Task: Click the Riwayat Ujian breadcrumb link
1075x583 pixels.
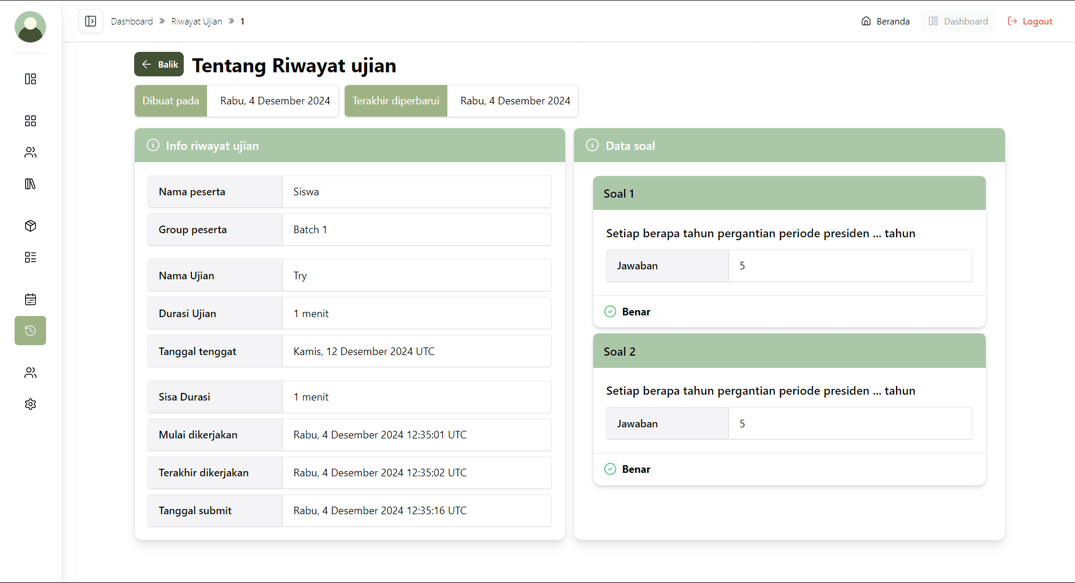Action: point(197,21)
